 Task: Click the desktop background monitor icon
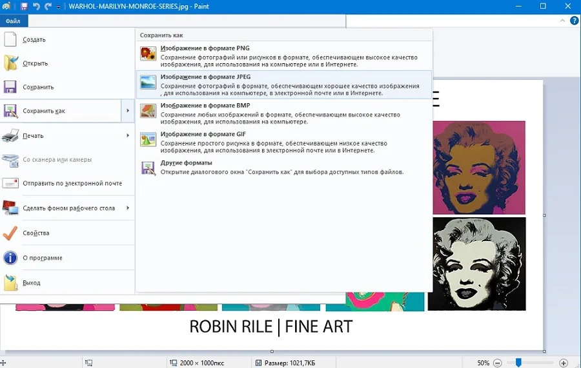tap(10, 208)
